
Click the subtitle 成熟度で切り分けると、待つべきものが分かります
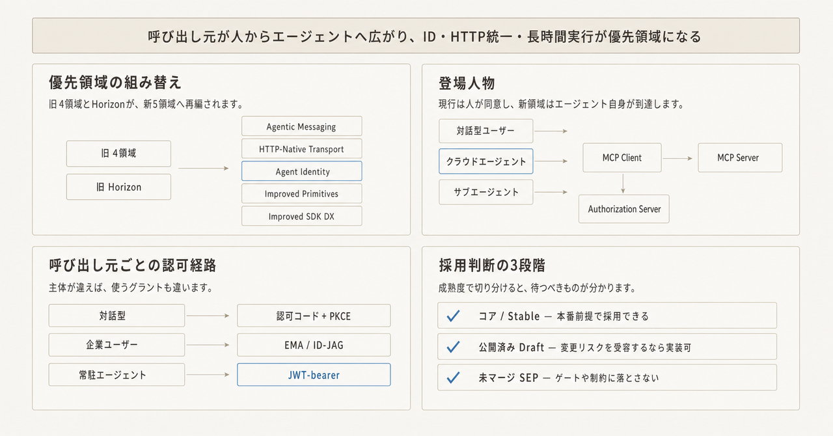click(x=537, y=287)
